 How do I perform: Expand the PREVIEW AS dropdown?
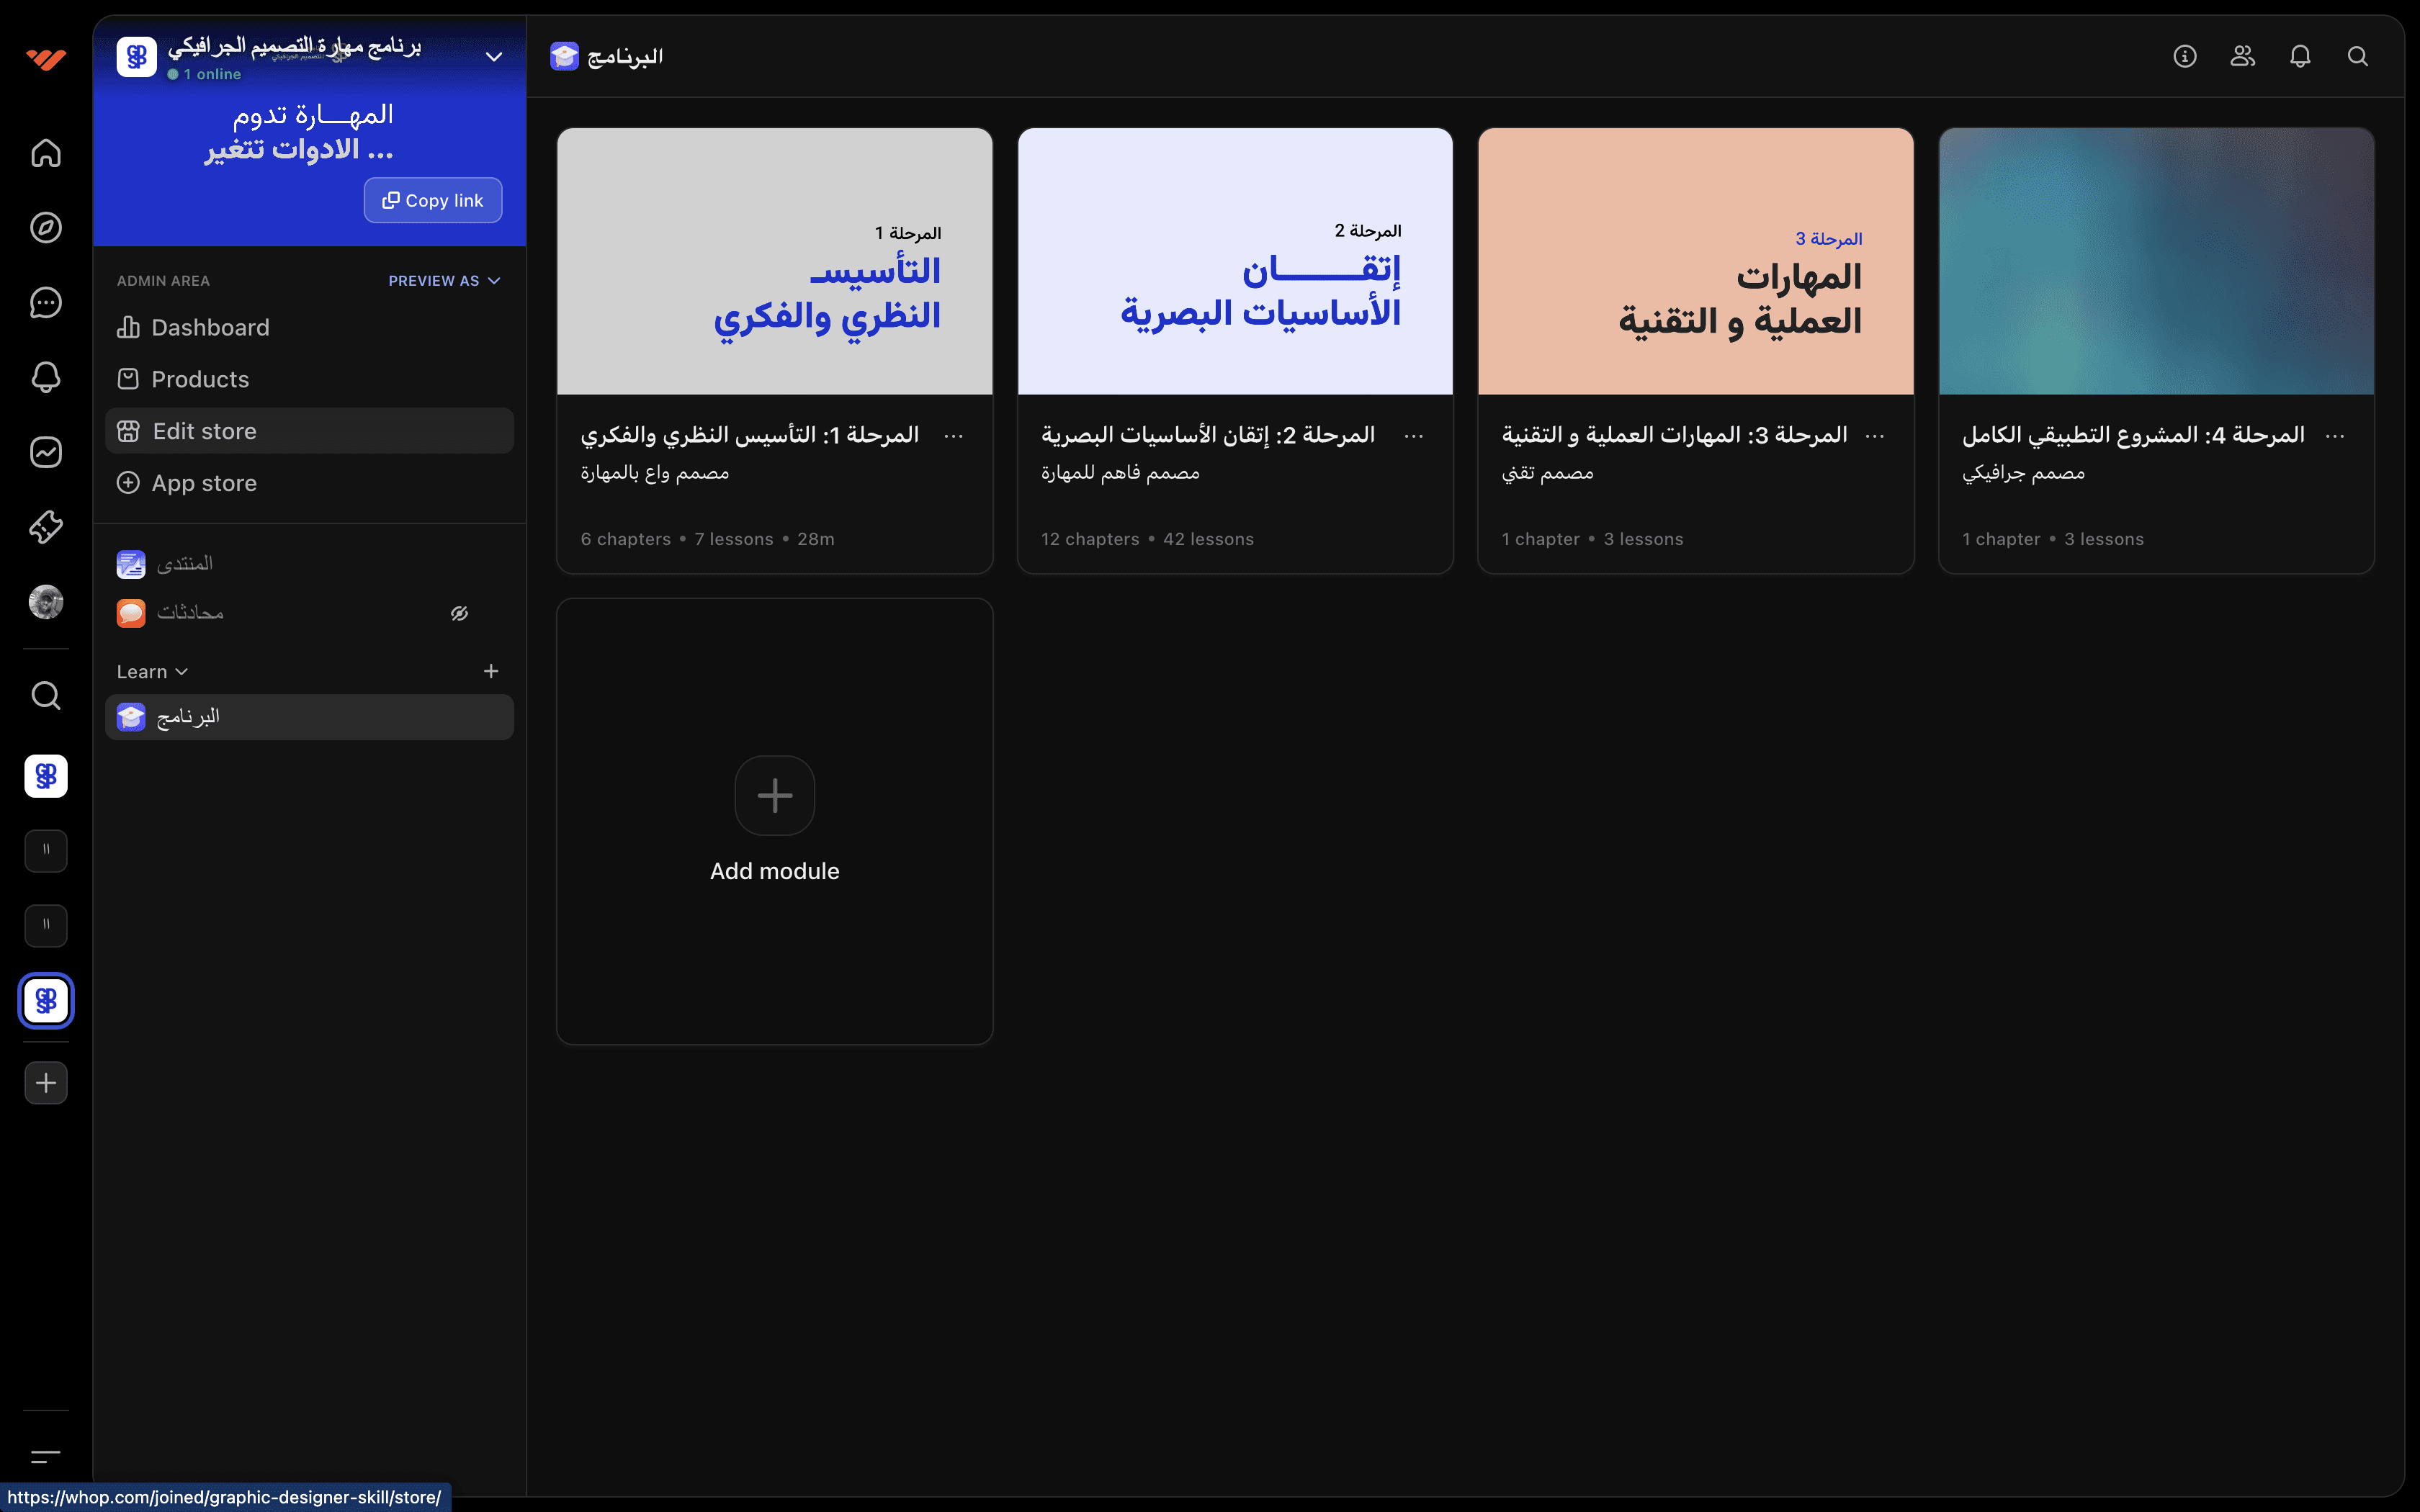click(444, 281)
